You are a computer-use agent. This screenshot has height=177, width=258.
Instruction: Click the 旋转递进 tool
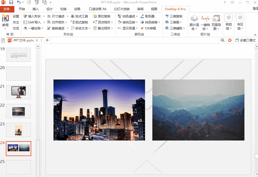pos(56,28)
